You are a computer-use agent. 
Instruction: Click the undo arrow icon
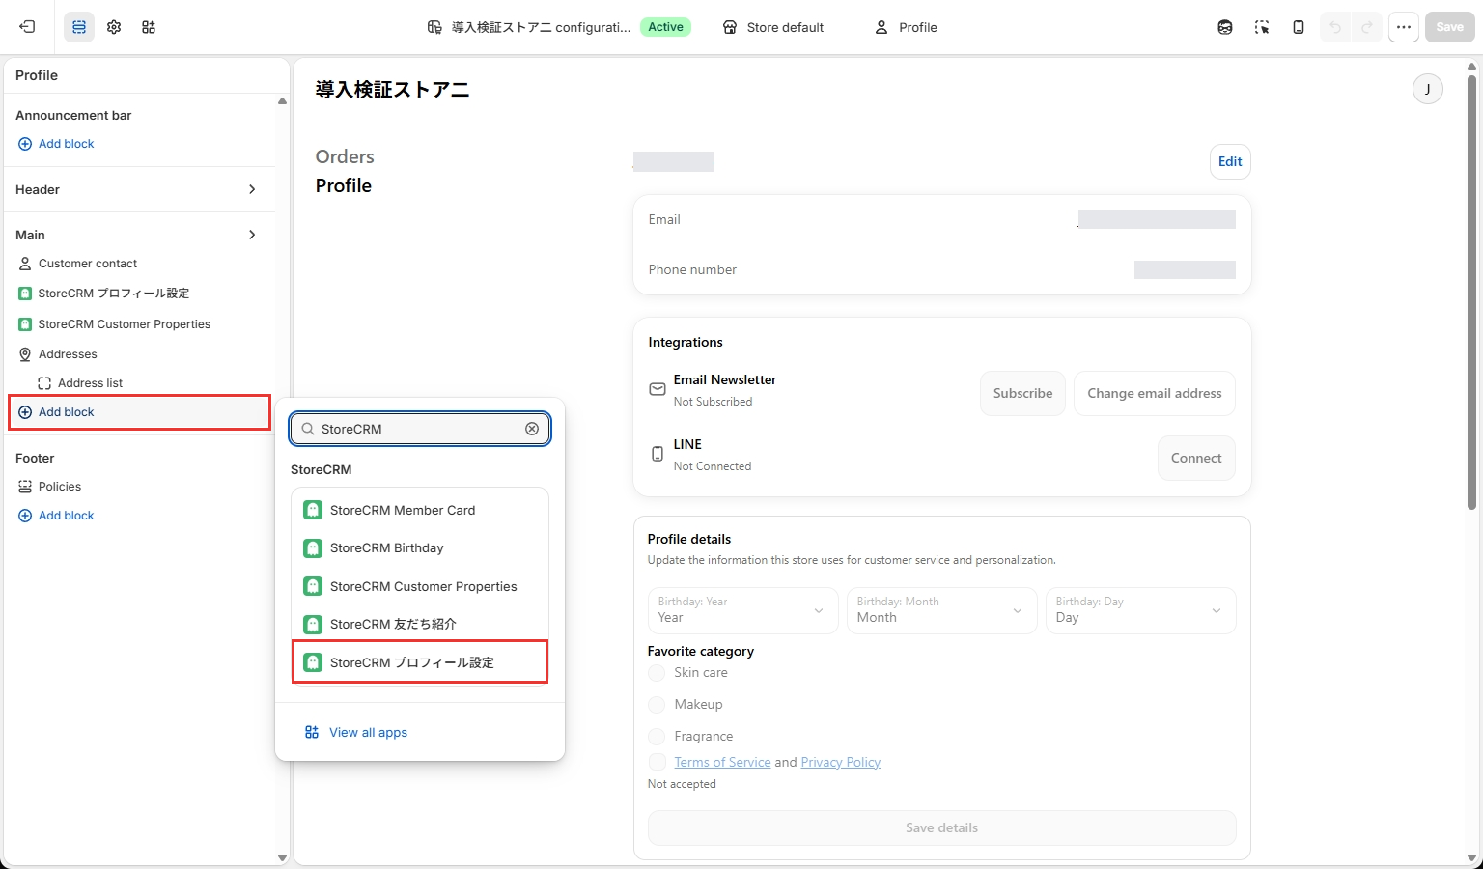coord(1335,27)
